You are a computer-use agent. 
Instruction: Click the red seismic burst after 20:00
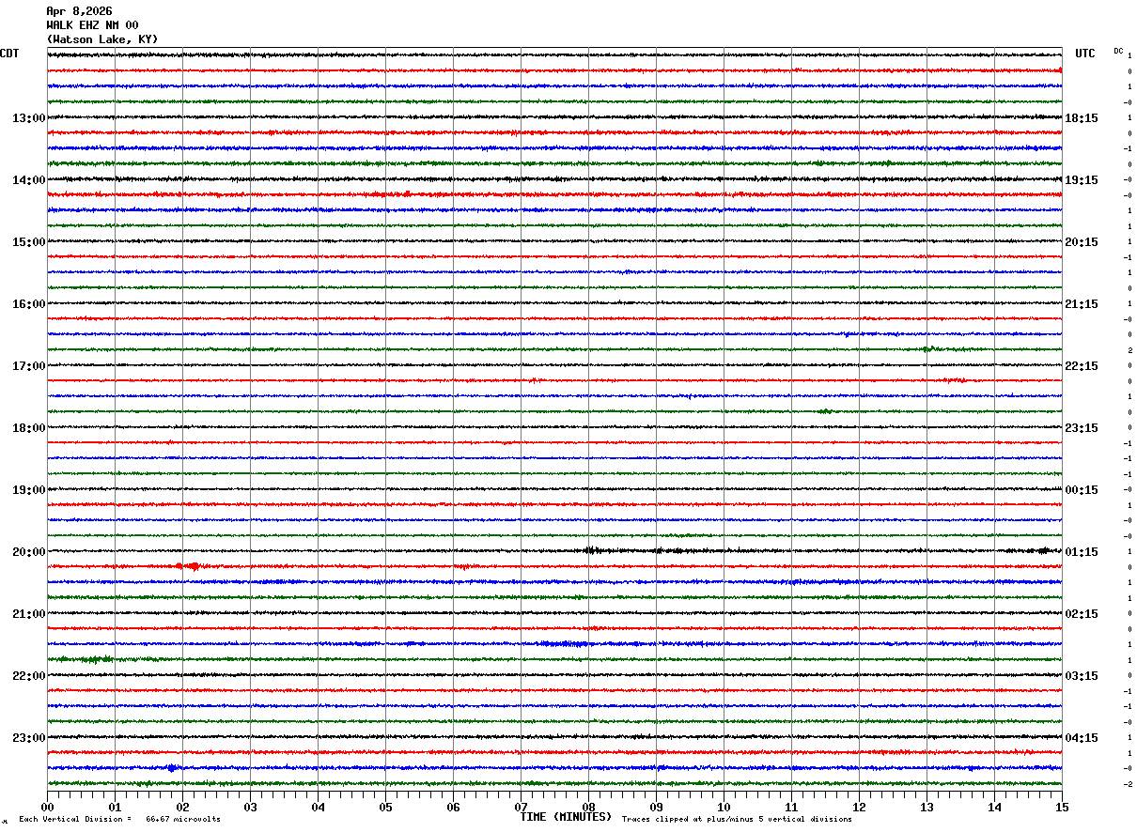pyautogui.click(x=191, y=566)
